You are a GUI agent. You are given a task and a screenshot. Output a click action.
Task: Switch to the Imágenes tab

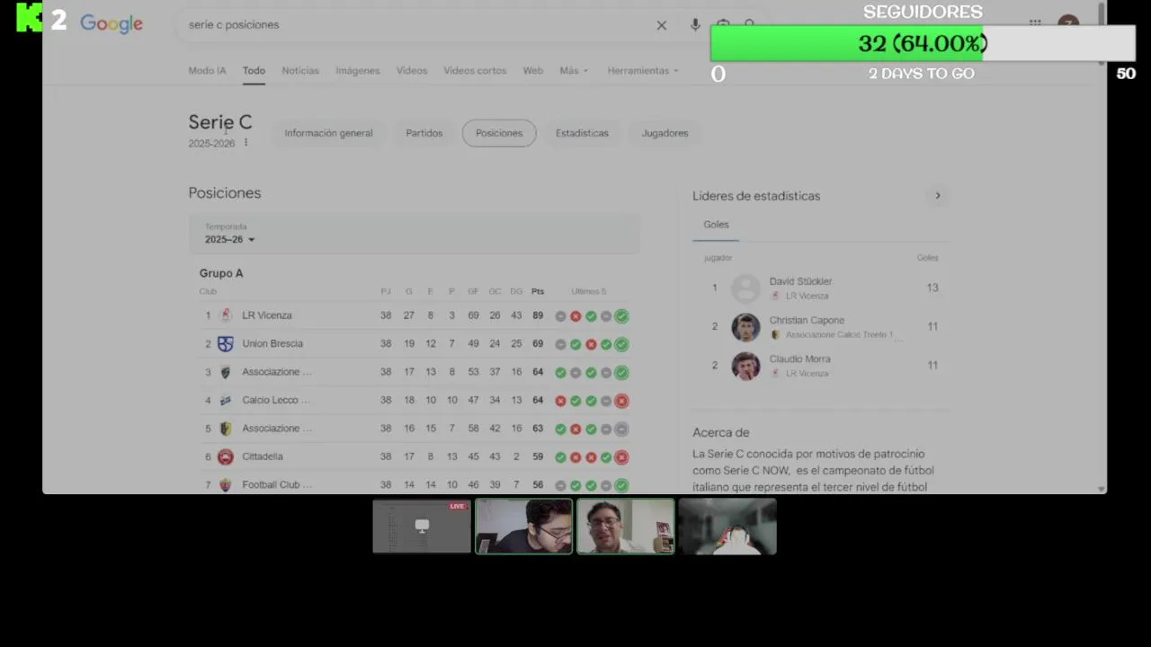[358, 70]
